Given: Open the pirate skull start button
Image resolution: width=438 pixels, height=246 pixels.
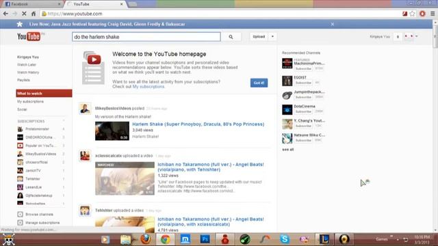Looking at the screenshot, I should 8,239.
